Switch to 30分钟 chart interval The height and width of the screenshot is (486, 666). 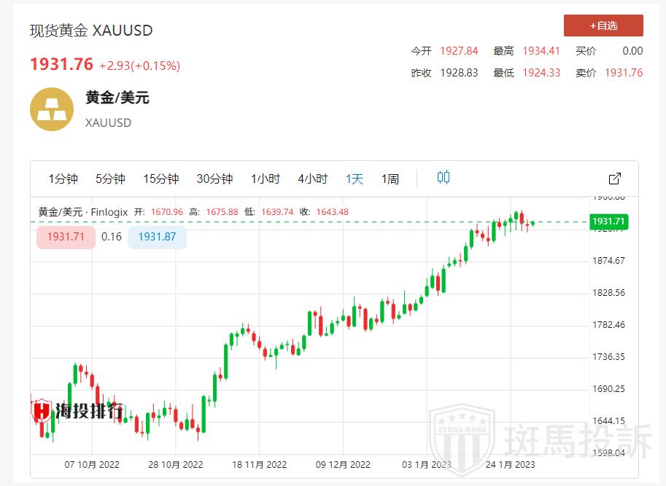point(214,179)
